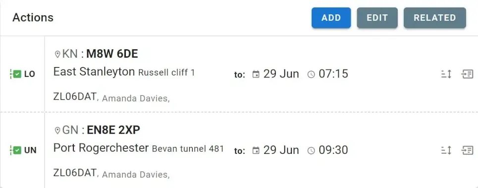This screenshot has width=478, height=188.
Task: Open the EDIT actions button
Action: [377, 18]
